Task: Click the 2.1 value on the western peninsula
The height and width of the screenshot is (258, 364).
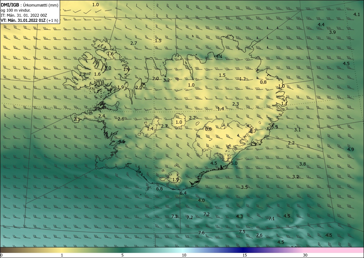Action: [x=77, y=119]
